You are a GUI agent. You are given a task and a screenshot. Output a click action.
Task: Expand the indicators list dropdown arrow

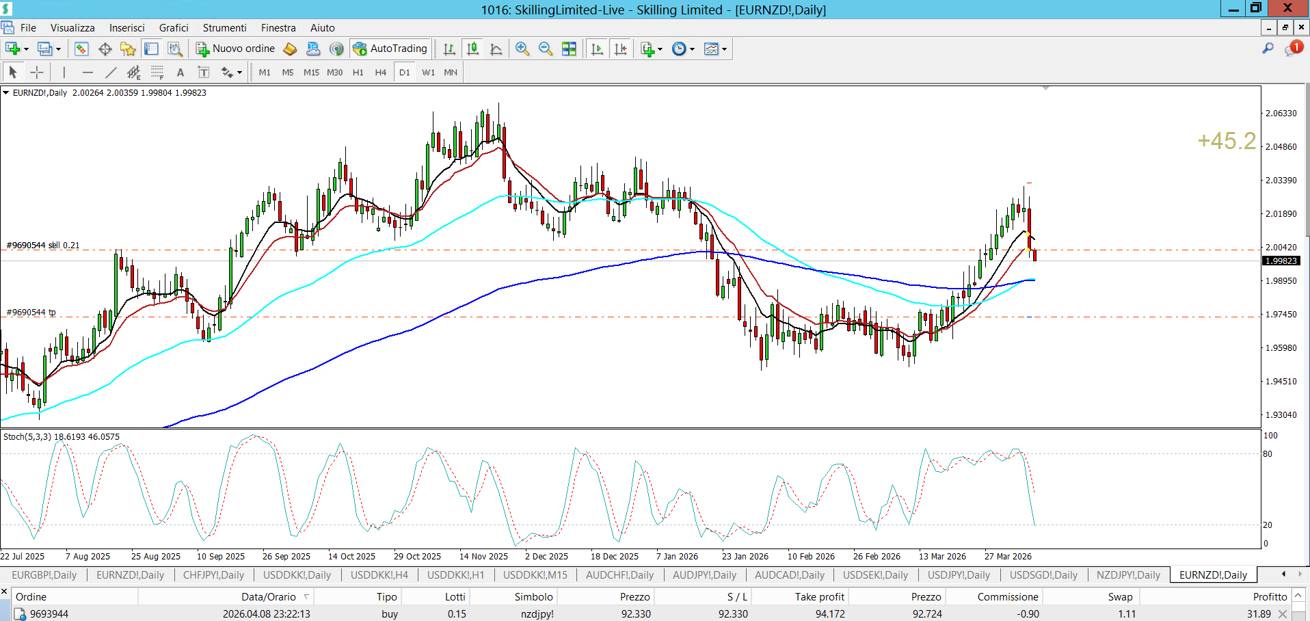point(660,49)
